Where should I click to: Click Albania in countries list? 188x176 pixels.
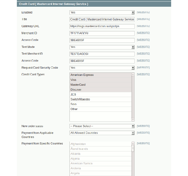(x=100, y=154)
